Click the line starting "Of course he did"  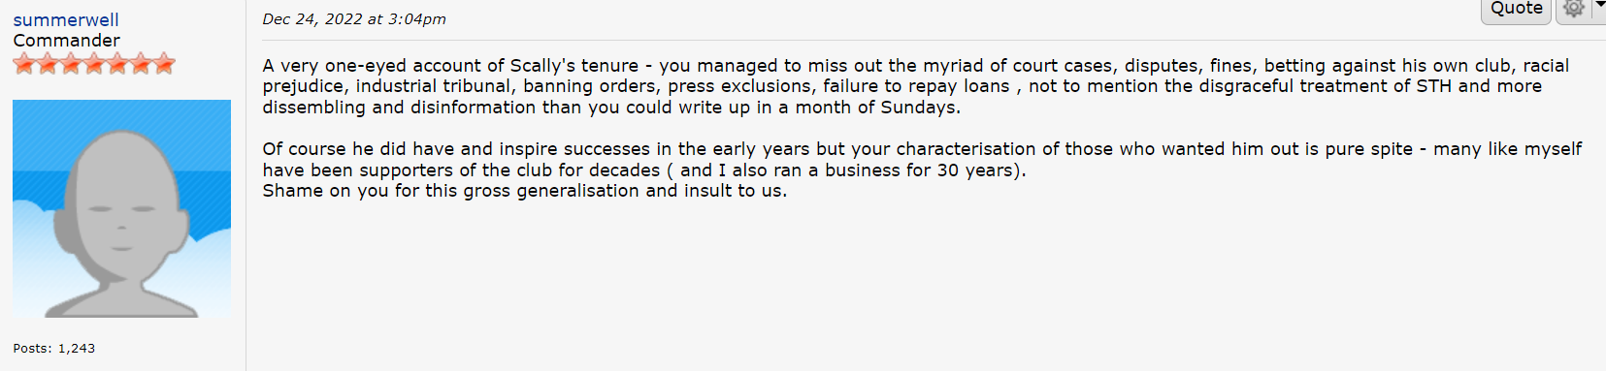click(922, 149)
